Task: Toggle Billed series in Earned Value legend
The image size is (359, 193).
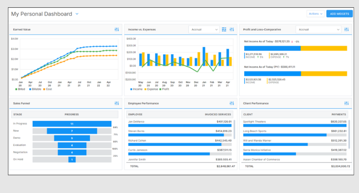Action: click(x=20, y=89)
